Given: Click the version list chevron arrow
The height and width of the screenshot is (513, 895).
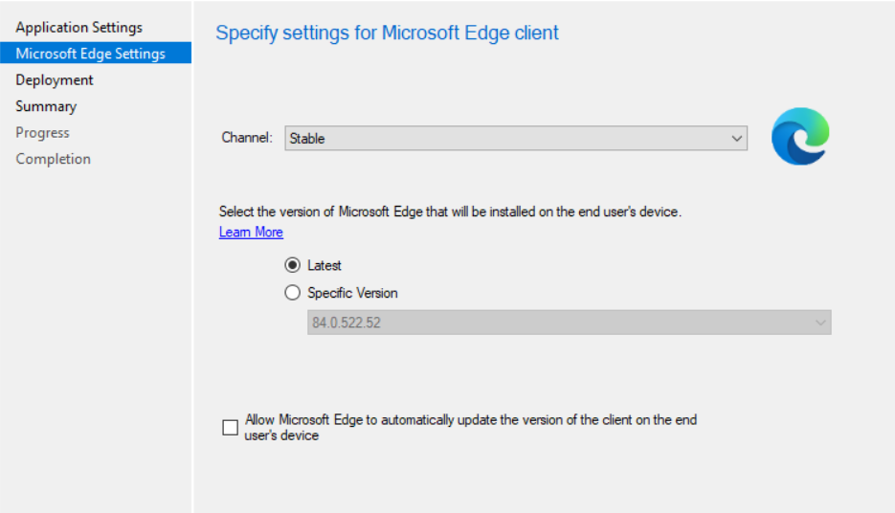Looking at the screenshot, I should [820, 323].
